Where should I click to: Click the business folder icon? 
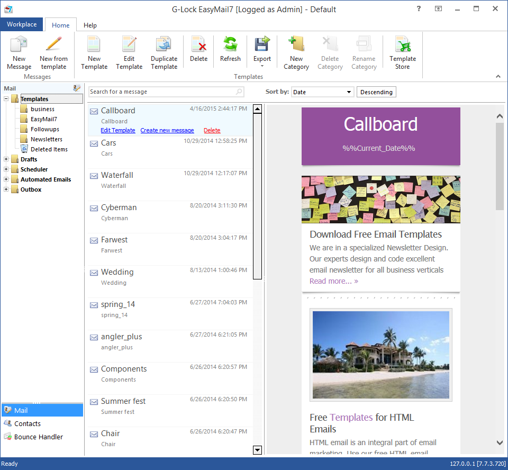(24, 109)
